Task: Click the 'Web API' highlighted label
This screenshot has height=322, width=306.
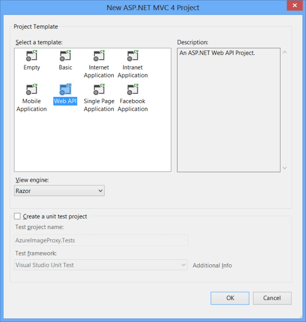Action: pos(65,101)
